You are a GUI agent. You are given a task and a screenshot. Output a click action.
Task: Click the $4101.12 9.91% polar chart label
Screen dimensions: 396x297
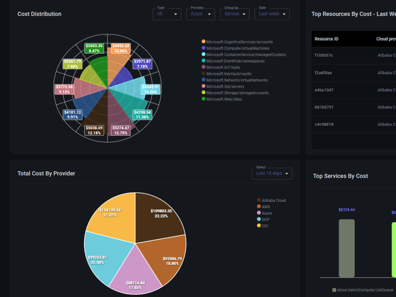[72, 115]
